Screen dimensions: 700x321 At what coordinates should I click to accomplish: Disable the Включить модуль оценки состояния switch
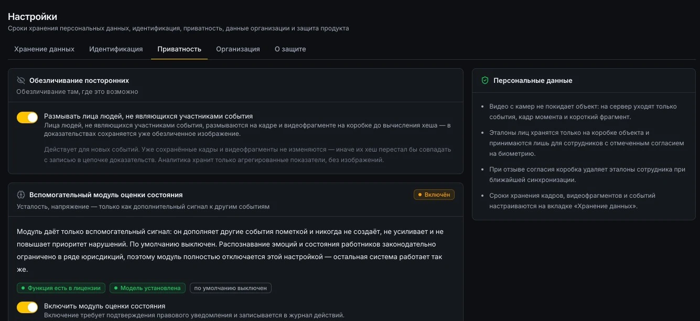point(27,307)
